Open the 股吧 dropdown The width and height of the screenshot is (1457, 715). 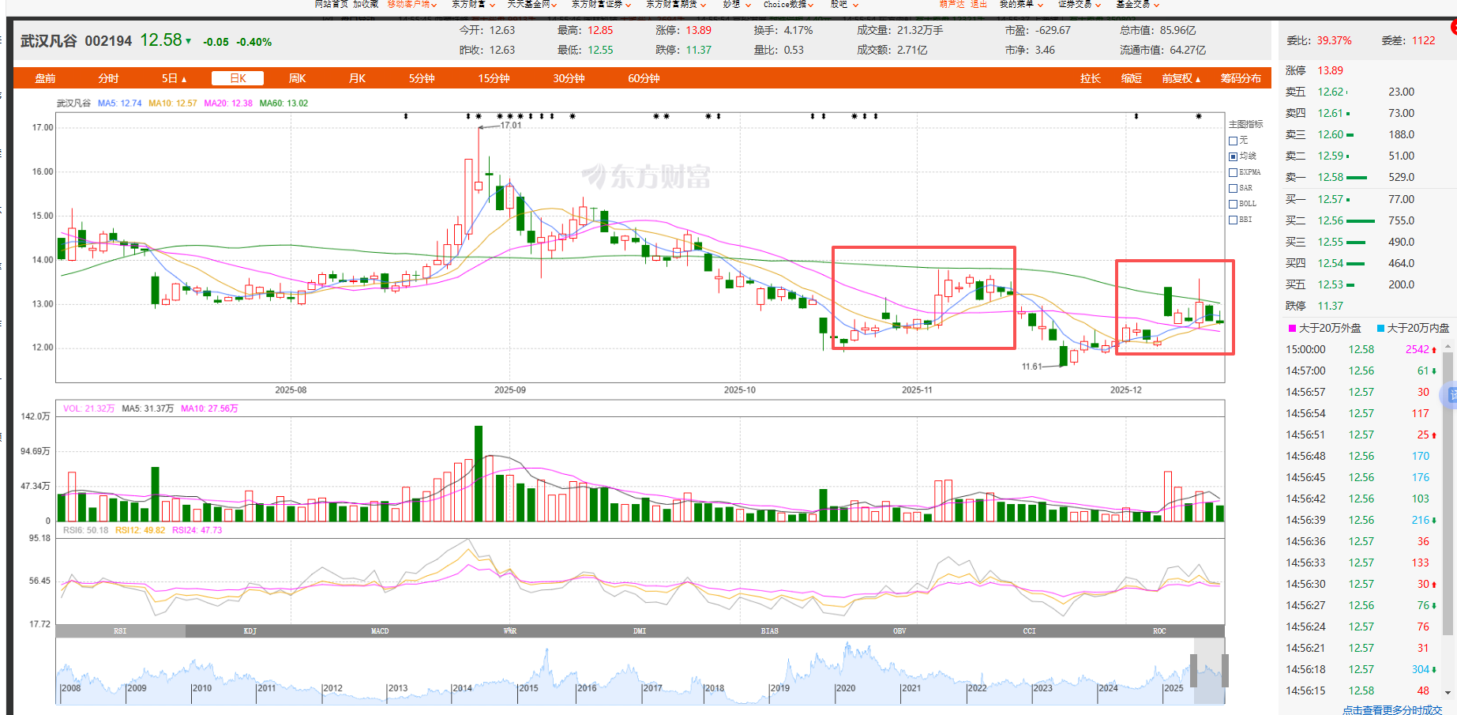[843, 4]
